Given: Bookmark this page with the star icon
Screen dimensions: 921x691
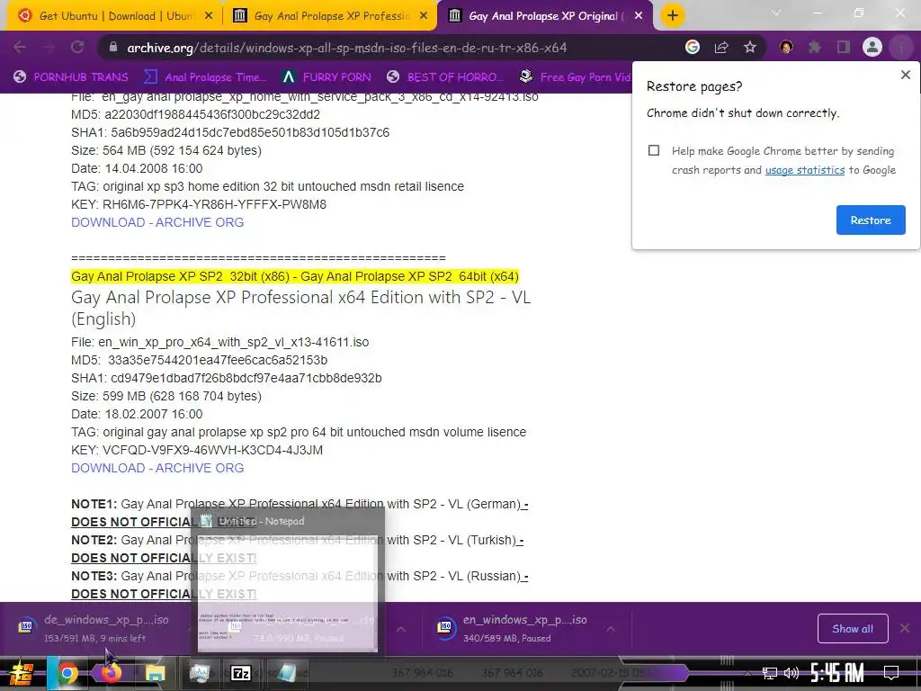Looking at the screenshot, I should (x=750, y=48).
